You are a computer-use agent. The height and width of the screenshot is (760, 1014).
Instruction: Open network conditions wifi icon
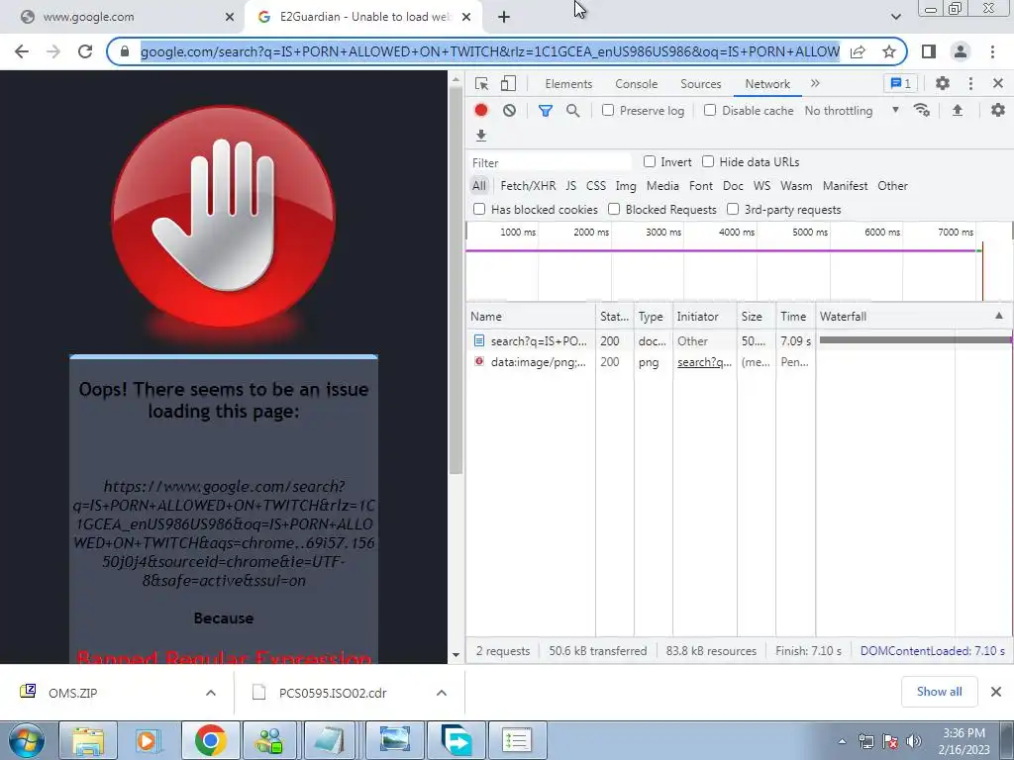922,111
